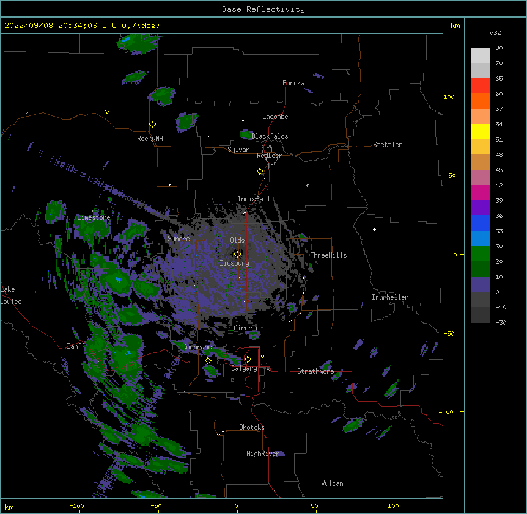Viewport: 527px width, 514px height.
Task: Click the km unit label at top right
Action: pyautogui.click(x=455, y=26)
